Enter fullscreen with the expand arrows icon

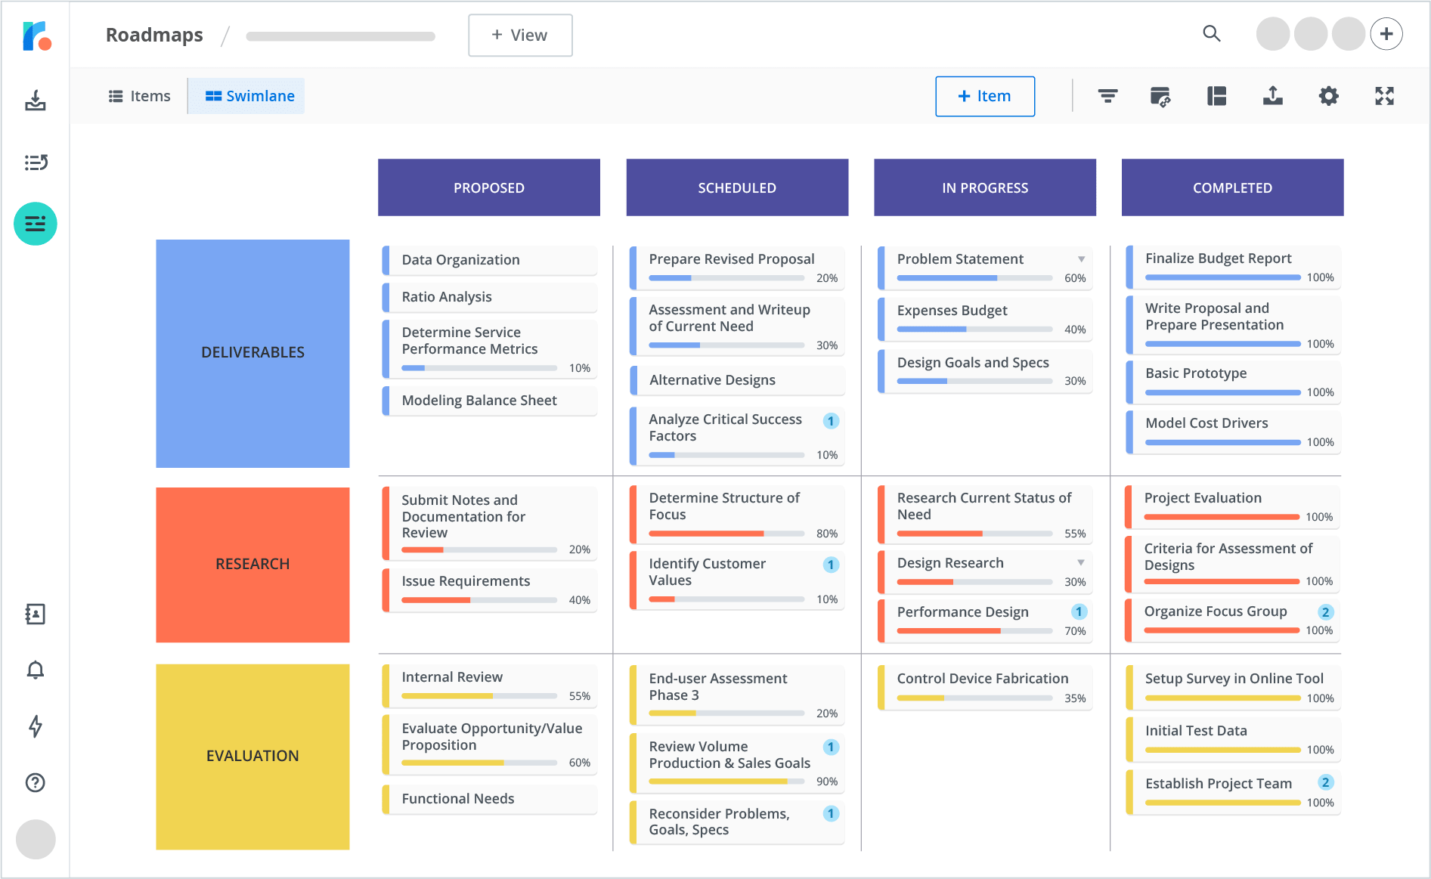[1384, 96]
